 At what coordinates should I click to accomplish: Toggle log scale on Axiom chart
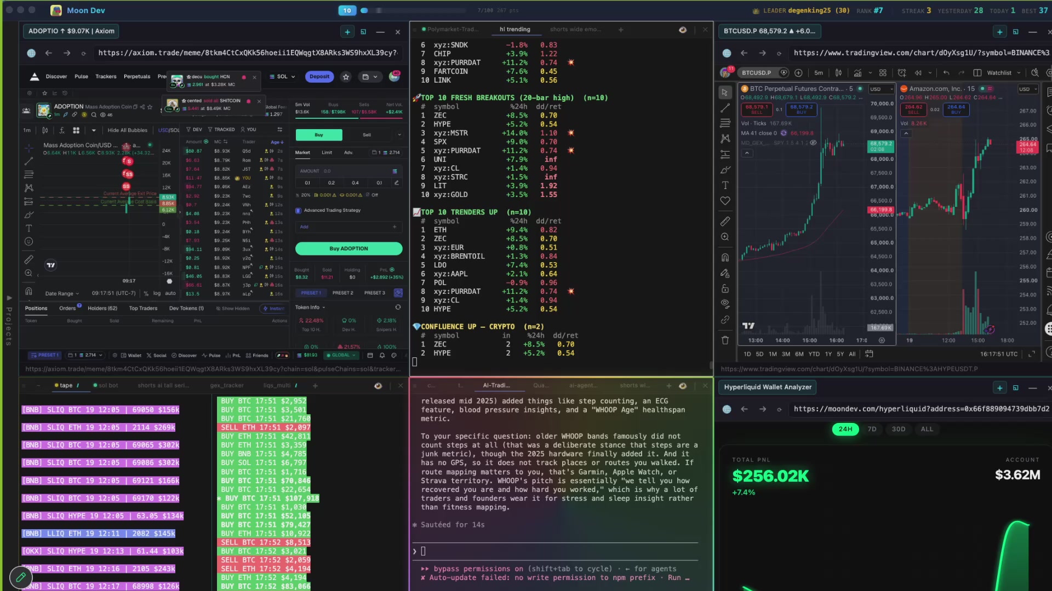tap(157, 293)
